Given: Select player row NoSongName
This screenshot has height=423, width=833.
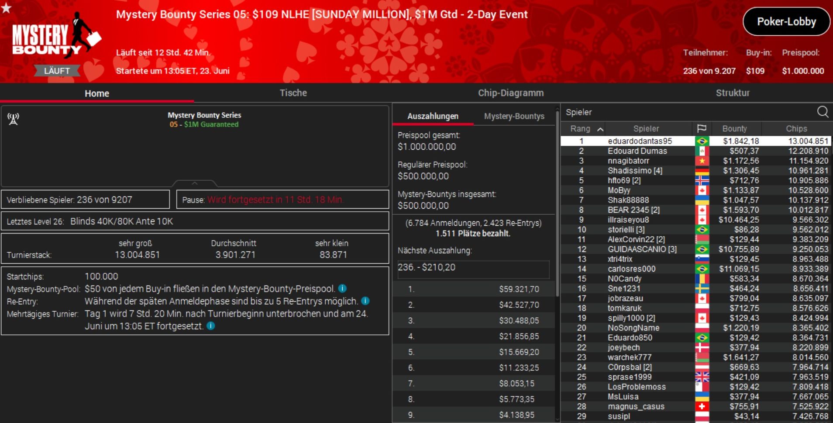Looking at the screenshot, I should 696,328.
